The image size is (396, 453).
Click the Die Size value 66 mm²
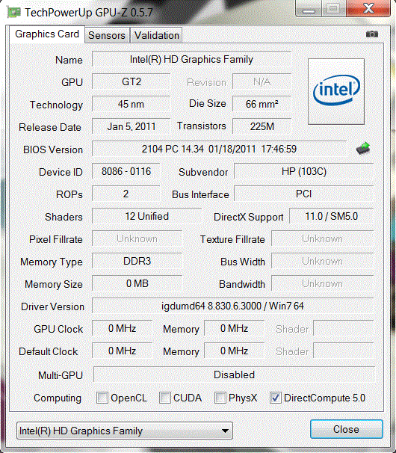click(x=262, y=104)
